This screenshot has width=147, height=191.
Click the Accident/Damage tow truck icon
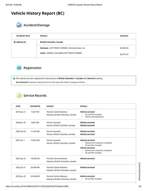19,25
